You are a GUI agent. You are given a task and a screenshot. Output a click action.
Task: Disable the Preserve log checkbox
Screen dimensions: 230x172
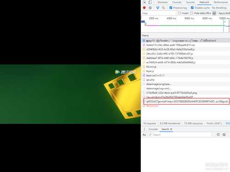[171, 8]
